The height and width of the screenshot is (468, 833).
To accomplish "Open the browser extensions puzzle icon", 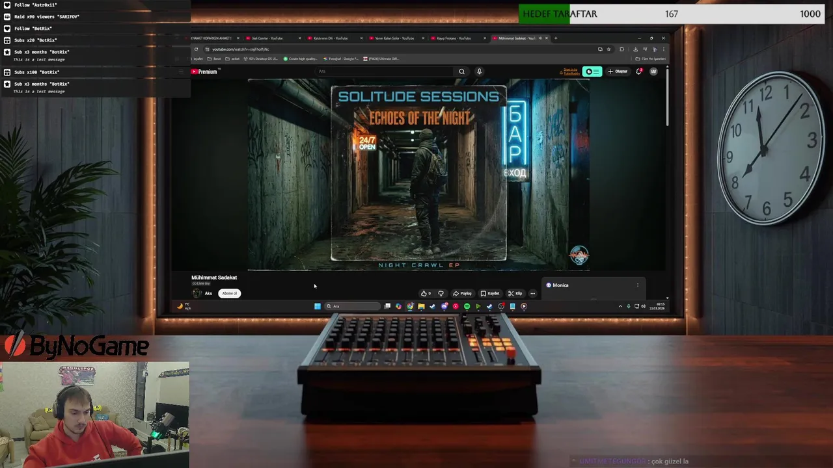I will 621,49.
